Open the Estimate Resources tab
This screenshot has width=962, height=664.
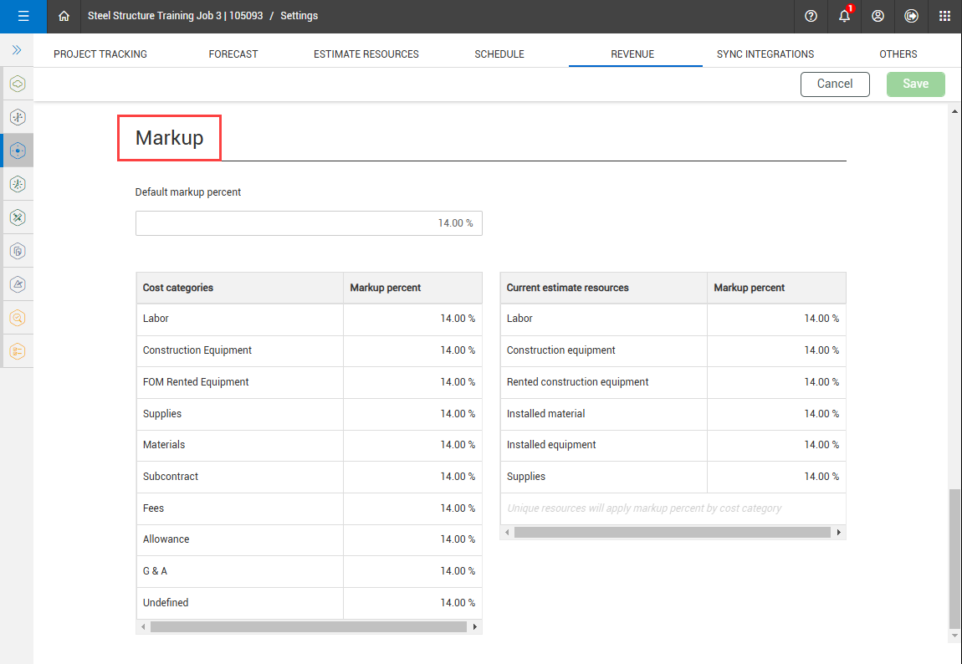click(366, 54)
